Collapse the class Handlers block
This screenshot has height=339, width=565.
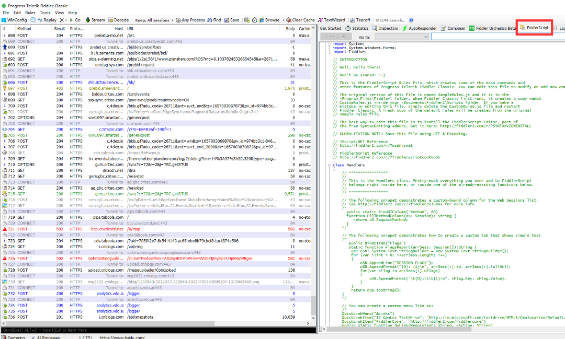pyautogui.click(x=330, y=165)
